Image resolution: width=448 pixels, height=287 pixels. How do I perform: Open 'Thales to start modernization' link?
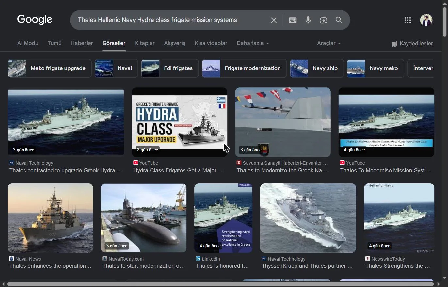click(x=144, y=266)
